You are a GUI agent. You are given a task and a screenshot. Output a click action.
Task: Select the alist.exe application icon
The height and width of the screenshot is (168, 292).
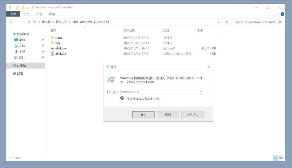[x=52, y=48]
